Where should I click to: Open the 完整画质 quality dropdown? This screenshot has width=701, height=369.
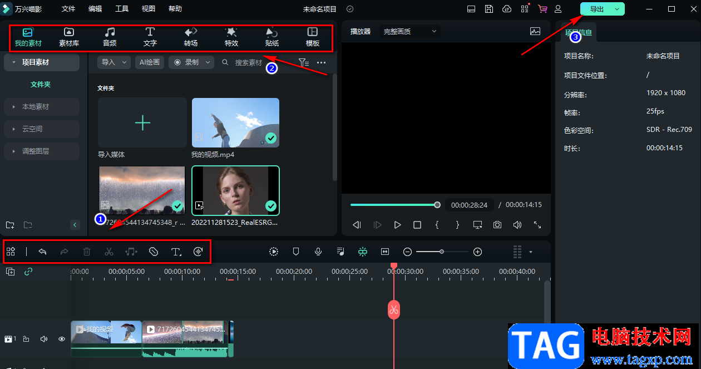pos(410,32)
